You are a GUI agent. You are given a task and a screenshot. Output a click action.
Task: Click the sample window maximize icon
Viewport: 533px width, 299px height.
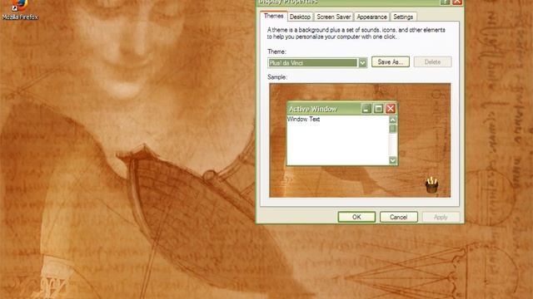point(378,109)
